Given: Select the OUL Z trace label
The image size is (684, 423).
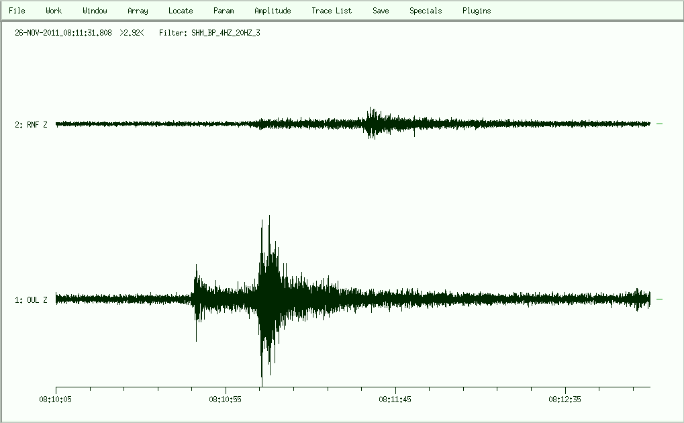Looking at the screenshot, I should pos(31,300).
